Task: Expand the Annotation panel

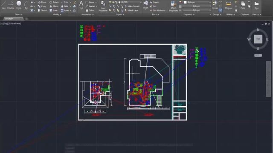Action: pyautogui.click(x=87, y=14)
